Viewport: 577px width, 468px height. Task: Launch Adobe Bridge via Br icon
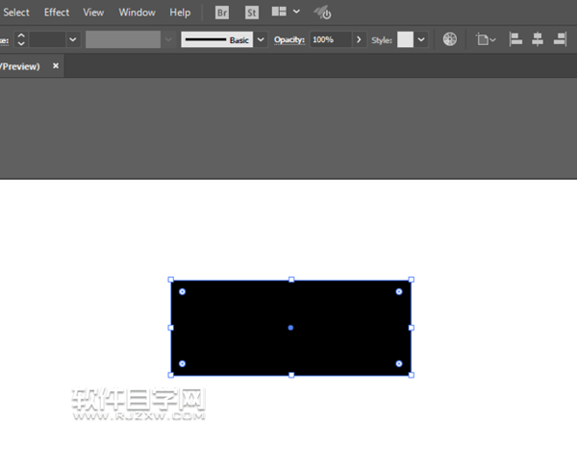click(222, 12)
